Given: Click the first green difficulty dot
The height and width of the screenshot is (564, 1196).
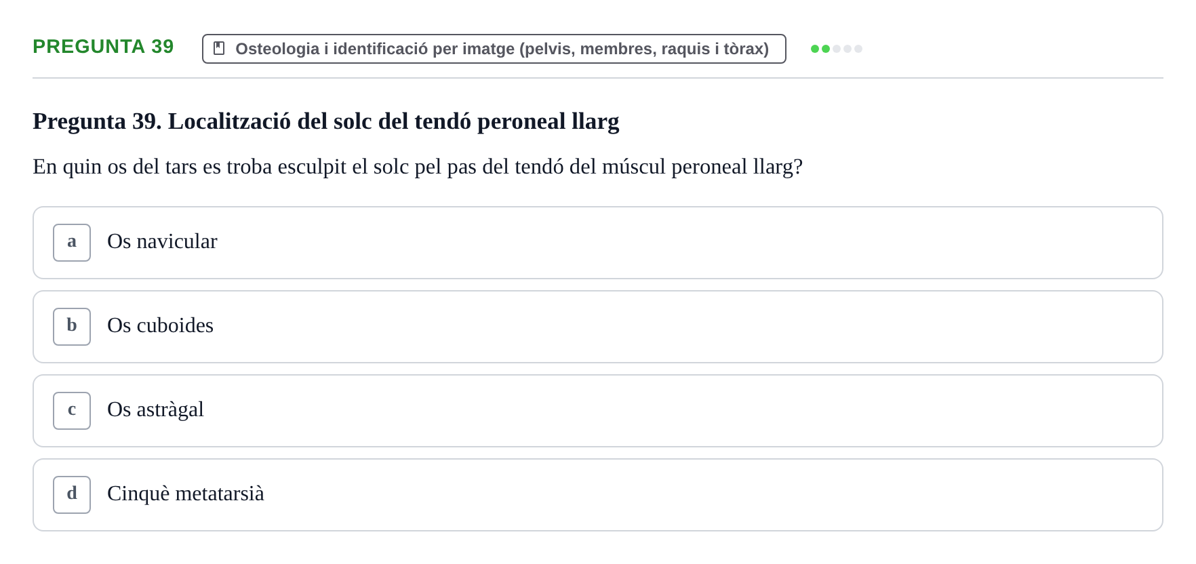Looking at the screenshot, I should [815, 49].
